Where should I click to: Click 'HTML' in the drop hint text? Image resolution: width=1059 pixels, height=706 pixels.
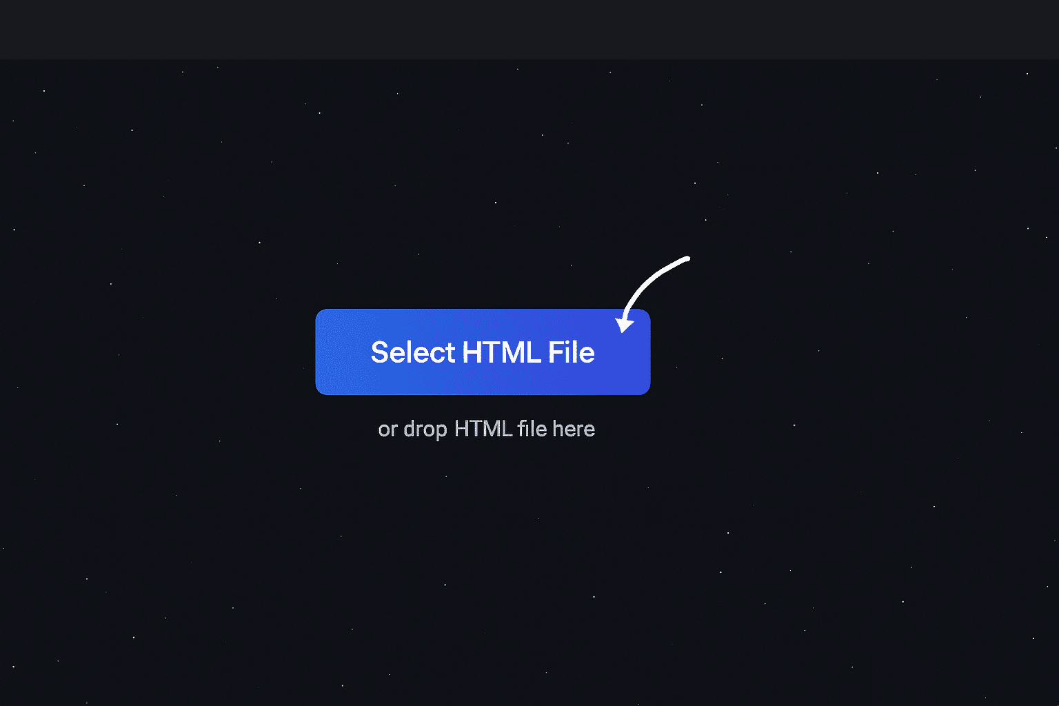[483, 428]
